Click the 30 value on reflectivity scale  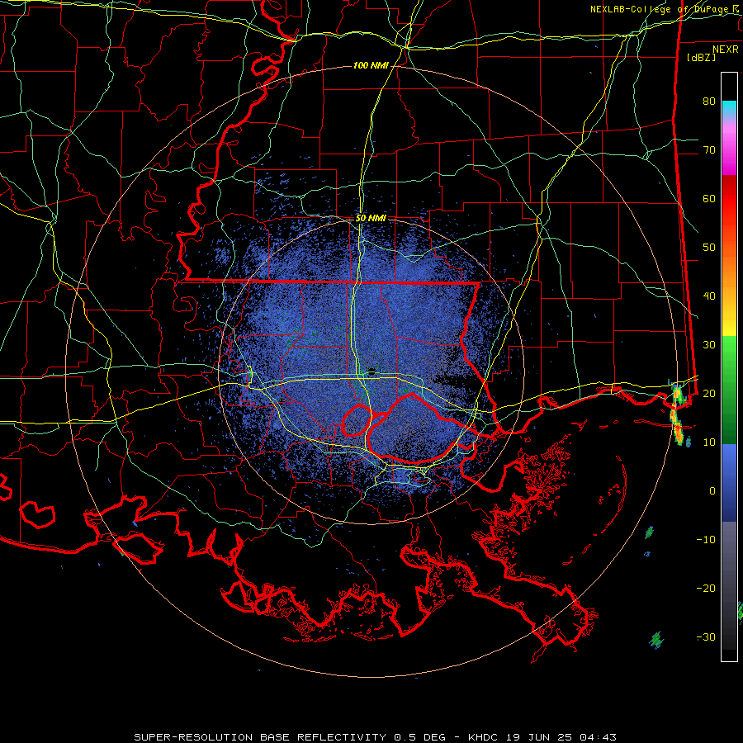[709, 344]
